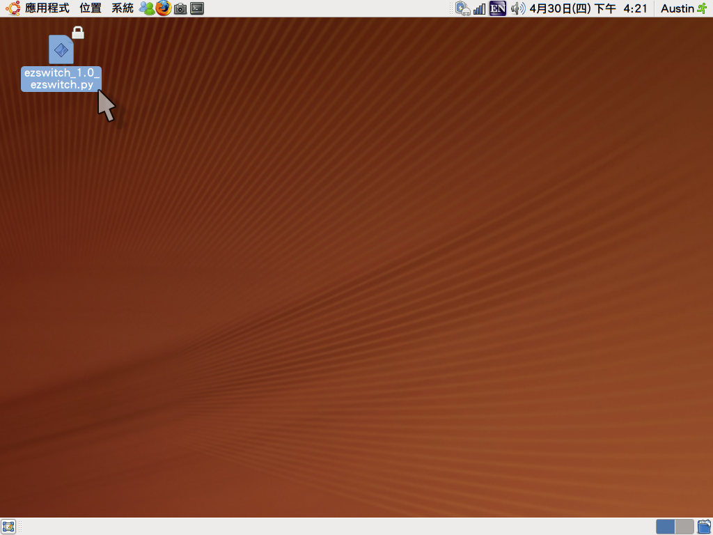The image size is (713, 535).
Task: Open the network signal strength icon
Action: click(479, 8)
